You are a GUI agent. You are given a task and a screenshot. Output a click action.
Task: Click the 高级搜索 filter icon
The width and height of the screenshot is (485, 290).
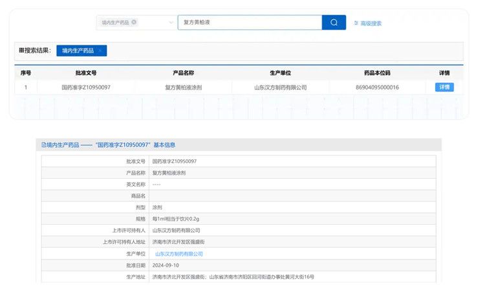(x=356, y=23)
